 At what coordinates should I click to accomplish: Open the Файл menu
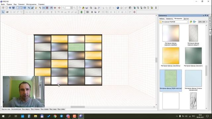(x=3, y=4)
